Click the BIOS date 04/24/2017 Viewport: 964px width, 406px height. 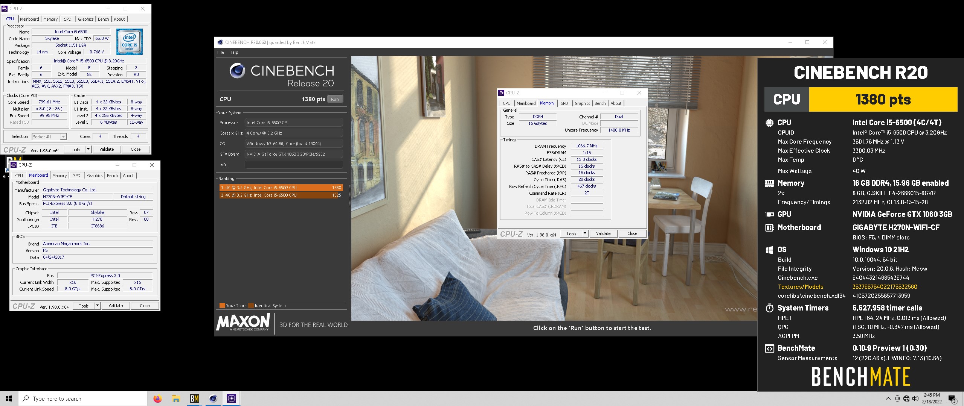point(97,257)
